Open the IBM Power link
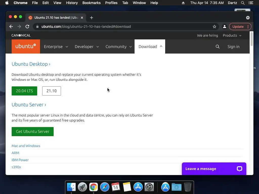The image size is (259, 194). click(20, 160)
